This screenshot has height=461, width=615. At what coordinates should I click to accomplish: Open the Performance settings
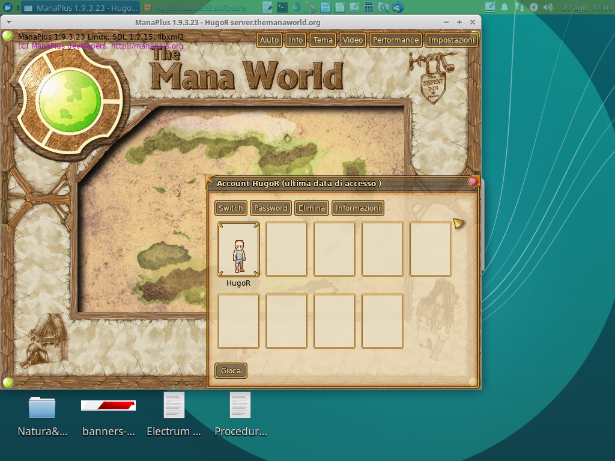click(x=395, y=40)
